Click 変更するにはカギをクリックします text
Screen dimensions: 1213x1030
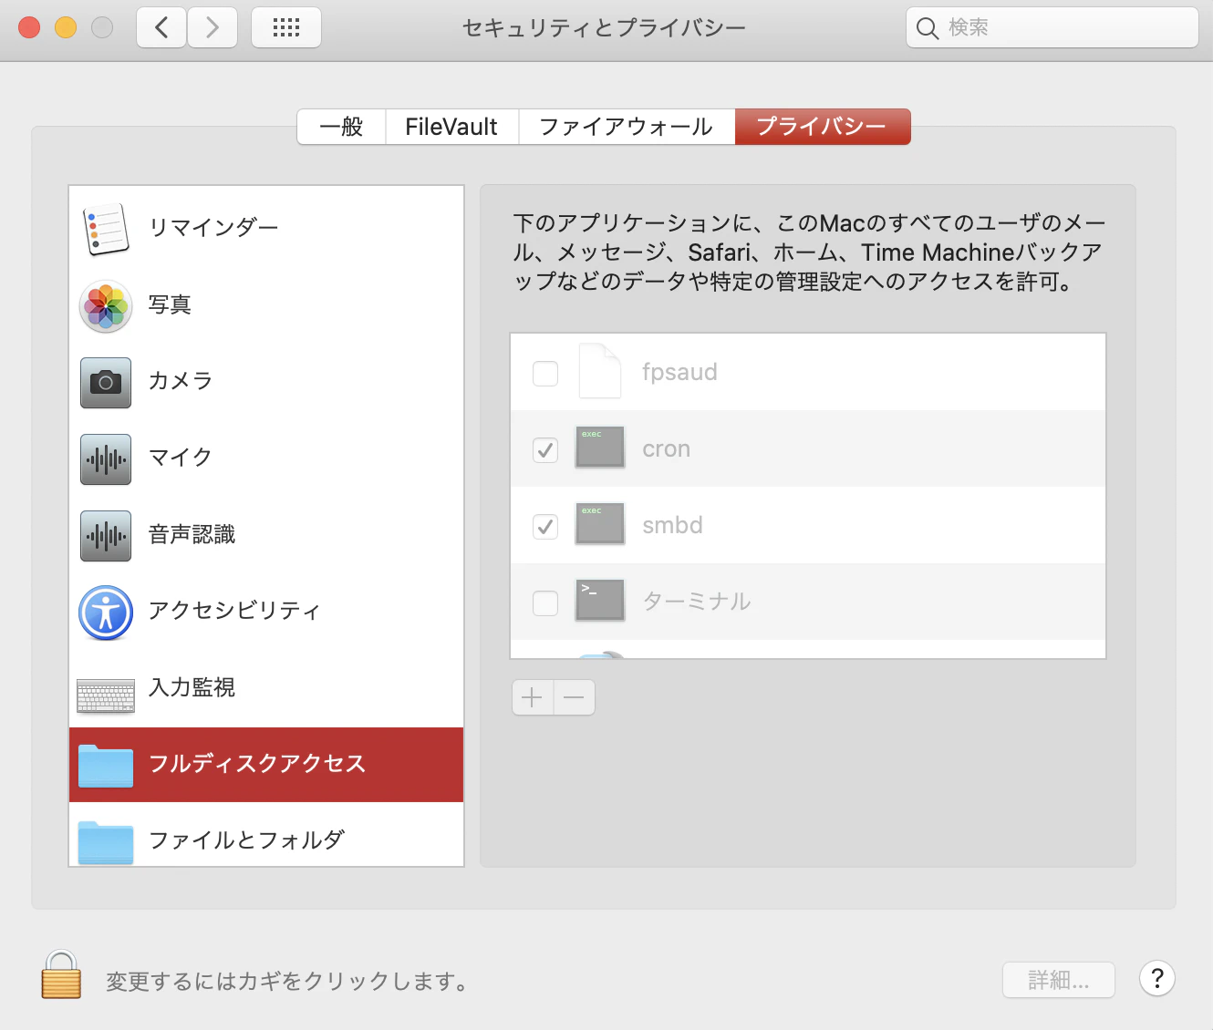(287, 981)
